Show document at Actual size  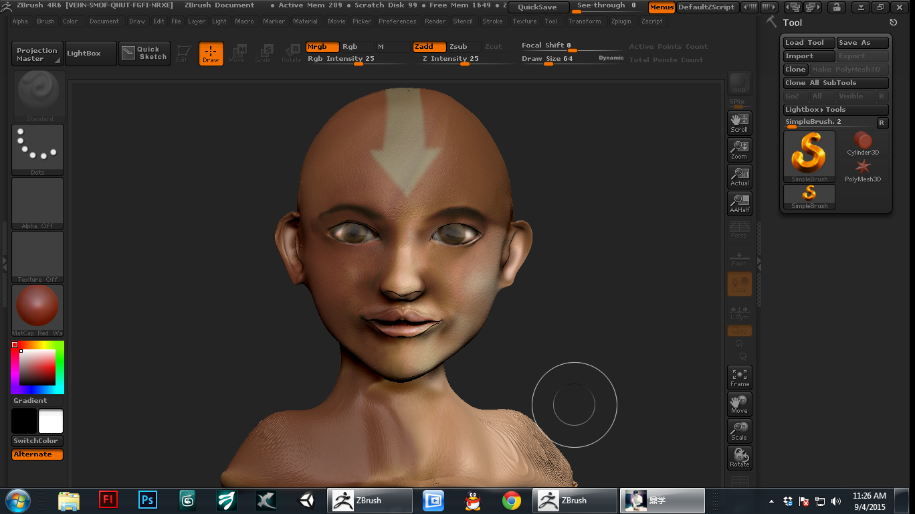[739, 177]
